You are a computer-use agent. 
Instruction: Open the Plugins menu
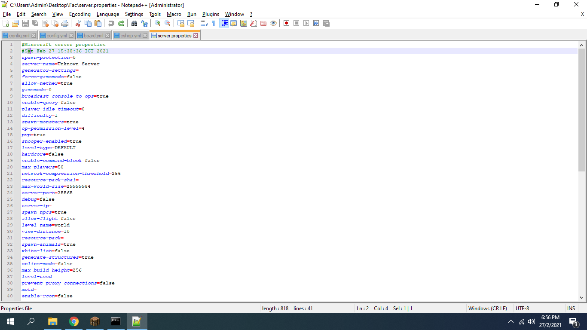(211, 14)
